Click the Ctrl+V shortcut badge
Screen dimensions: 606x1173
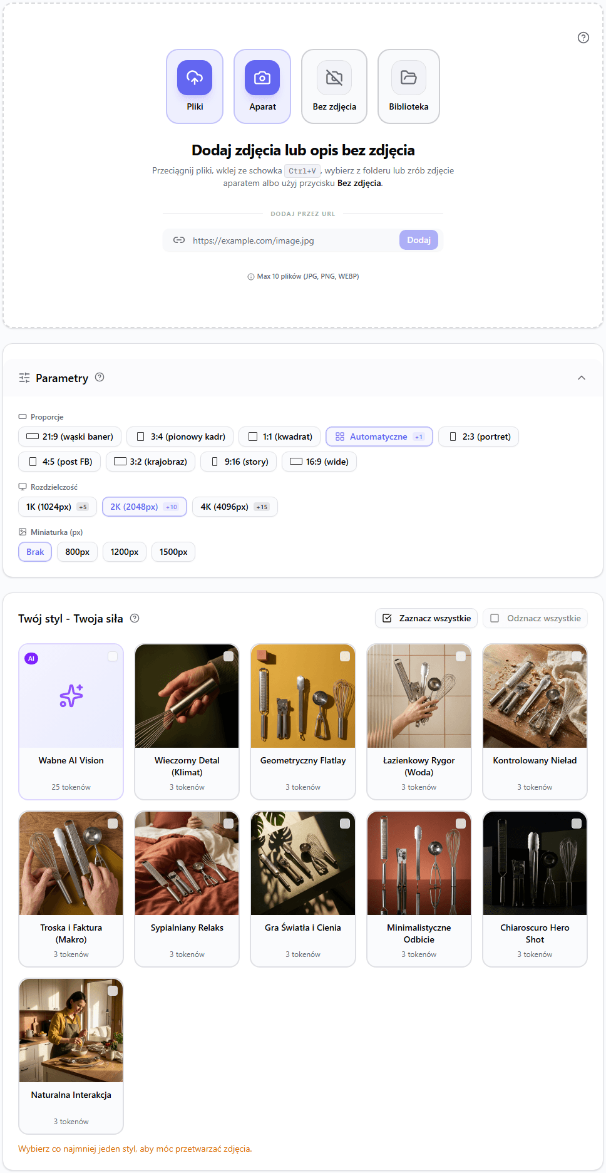[302, 171]
